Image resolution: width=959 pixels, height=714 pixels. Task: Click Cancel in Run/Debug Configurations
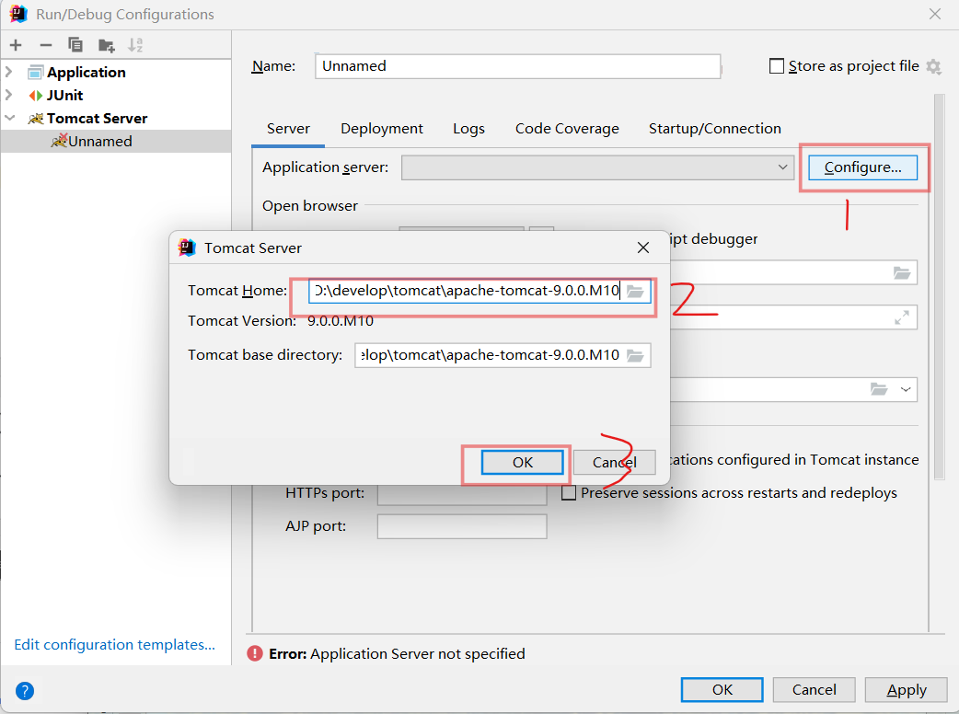814,689
